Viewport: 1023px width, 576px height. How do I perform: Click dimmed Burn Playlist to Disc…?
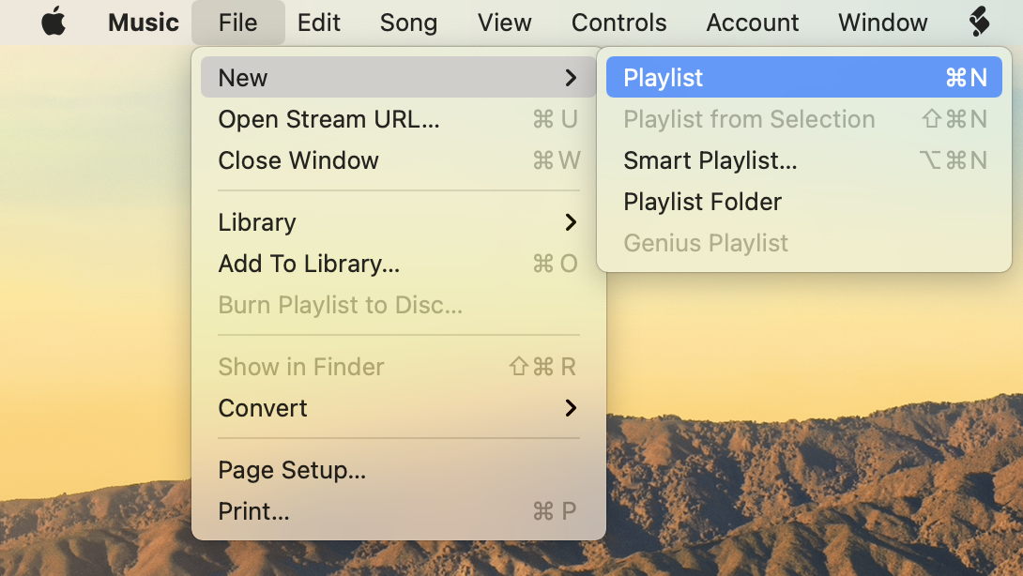coord(399,305)
